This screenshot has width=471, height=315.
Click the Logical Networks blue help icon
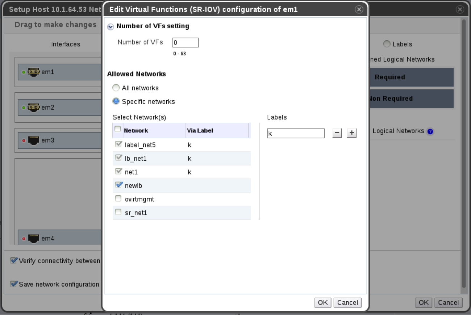[430, 131]
